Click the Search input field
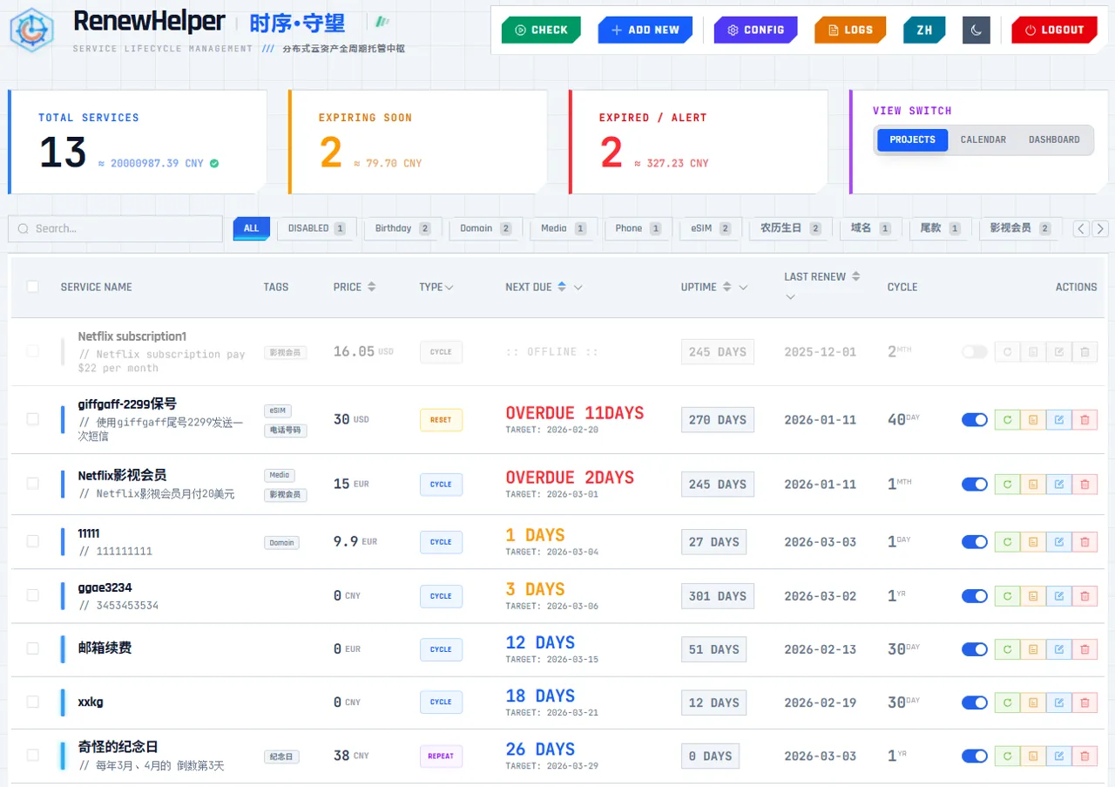The width and height of the screenshot is (1115, 787). click(115, 228)
